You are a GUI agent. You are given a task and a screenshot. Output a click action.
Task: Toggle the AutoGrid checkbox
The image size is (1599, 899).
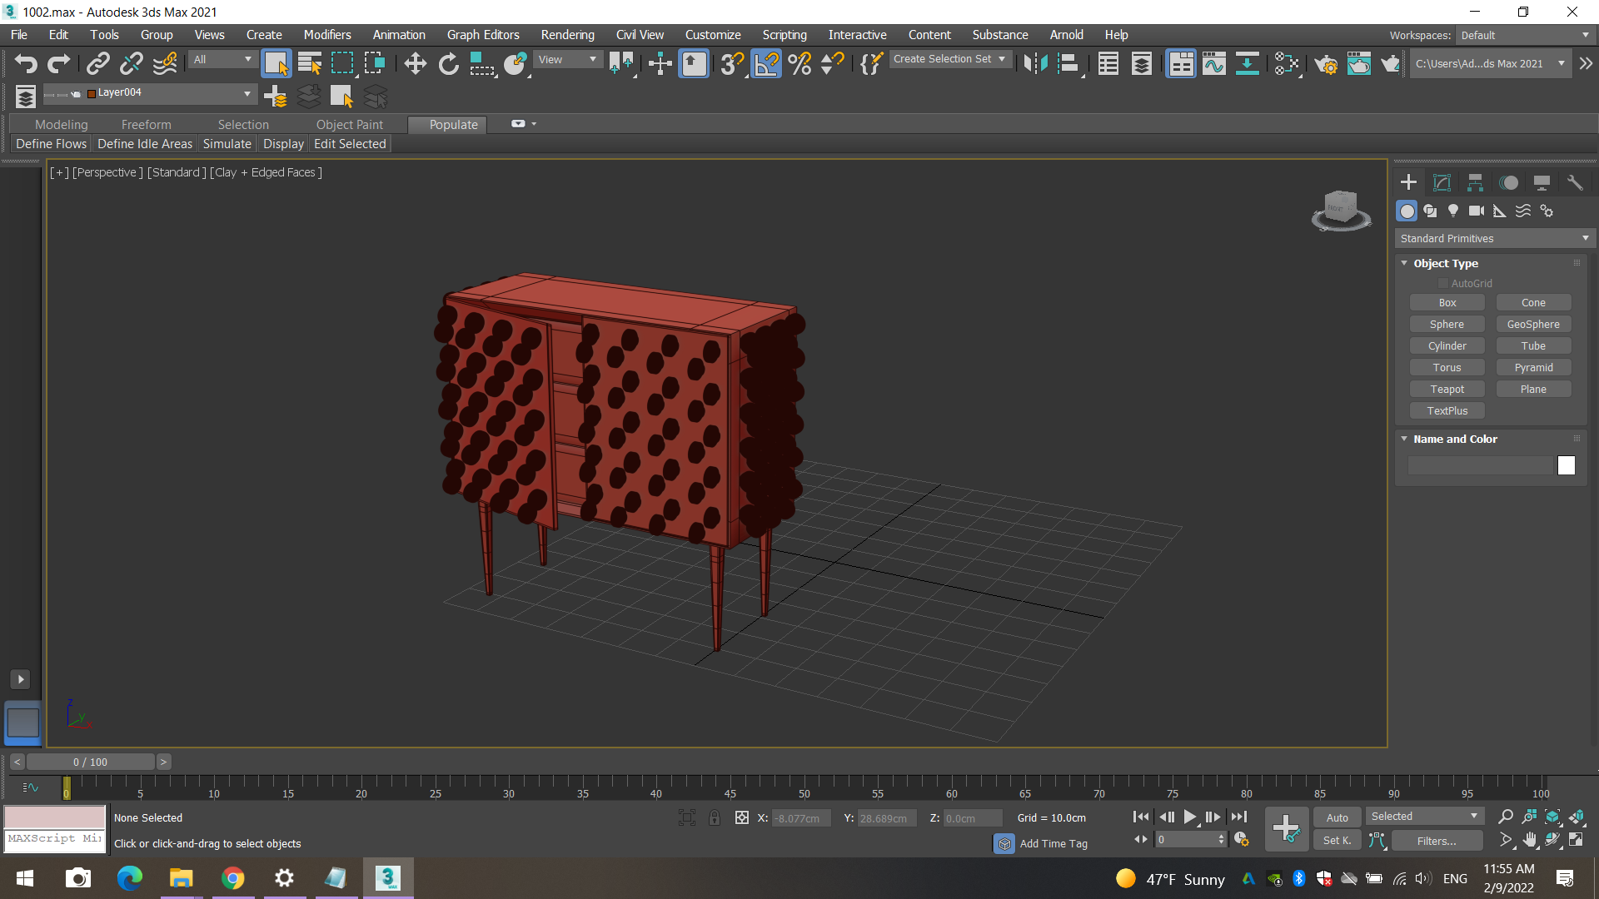pos(1443,284)
